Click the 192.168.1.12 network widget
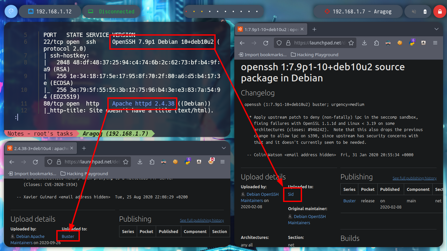Screen dimensions: 447x251 tap(50, 12)
